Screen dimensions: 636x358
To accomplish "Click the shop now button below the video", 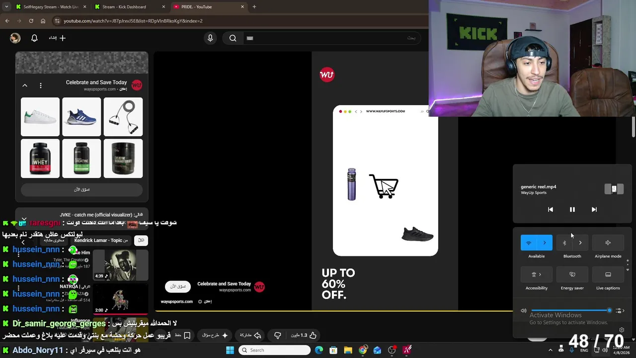I will pyautogui.click(x=178, y=286).
